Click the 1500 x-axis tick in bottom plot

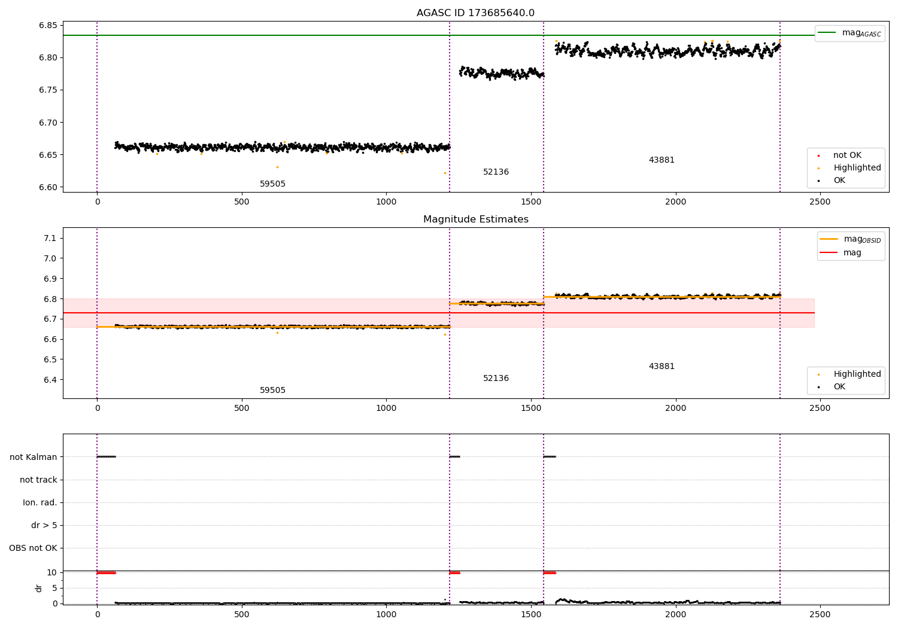click(x=530, y=614)
